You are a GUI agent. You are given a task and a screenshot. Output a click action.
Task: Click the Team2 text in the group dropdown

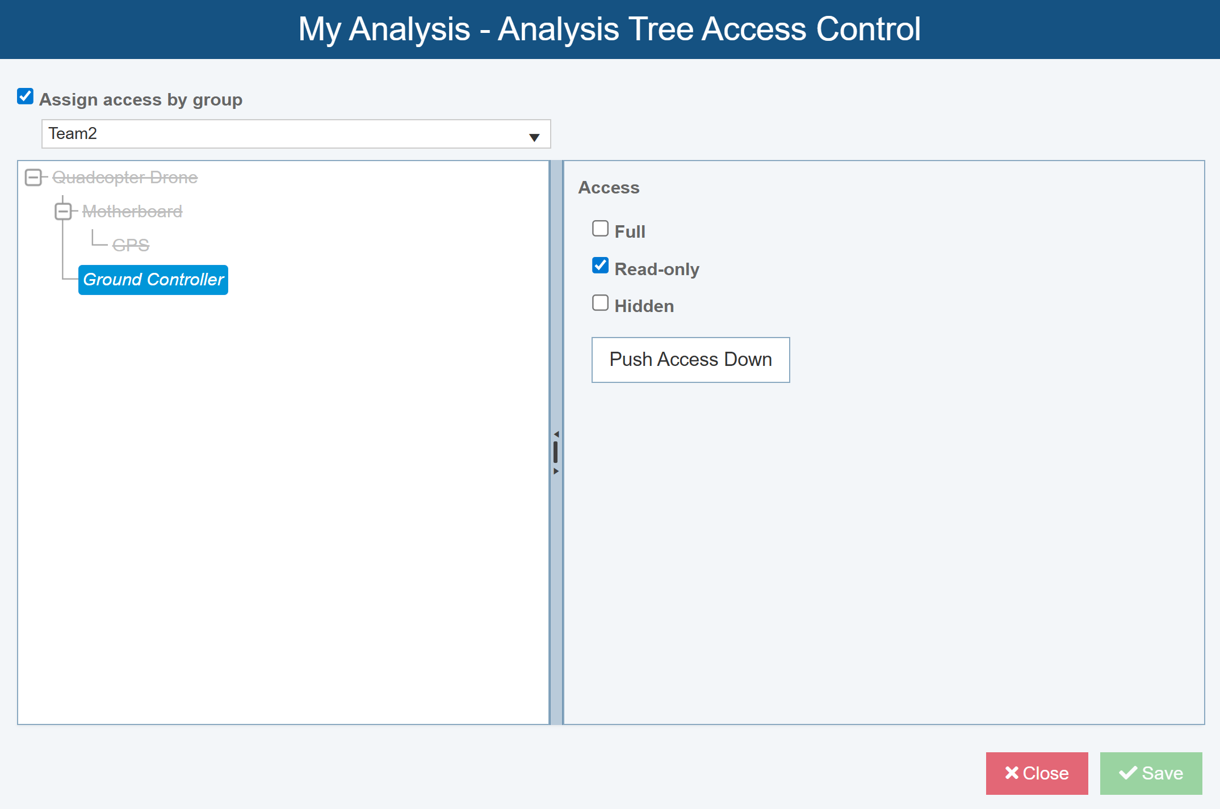click(x=73, y=134)
